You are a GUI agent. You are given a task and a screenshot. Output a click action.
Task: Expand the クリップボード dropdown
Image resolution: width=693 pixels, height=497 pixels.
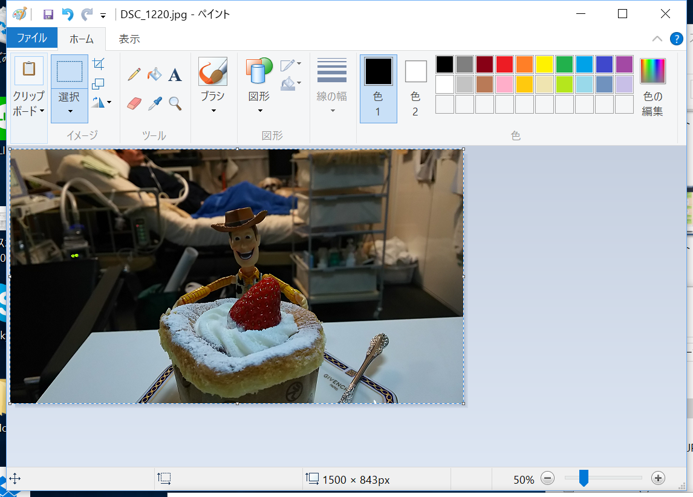[x=29, y=104]
